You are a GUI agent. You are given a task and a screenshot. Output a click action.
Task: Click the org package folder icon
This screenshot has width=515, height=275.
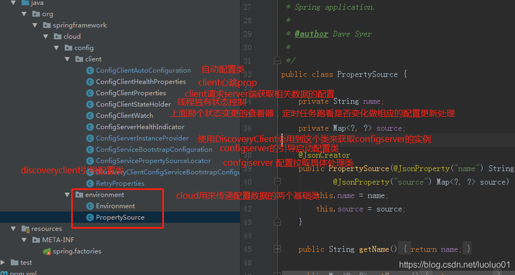point(36,14)
